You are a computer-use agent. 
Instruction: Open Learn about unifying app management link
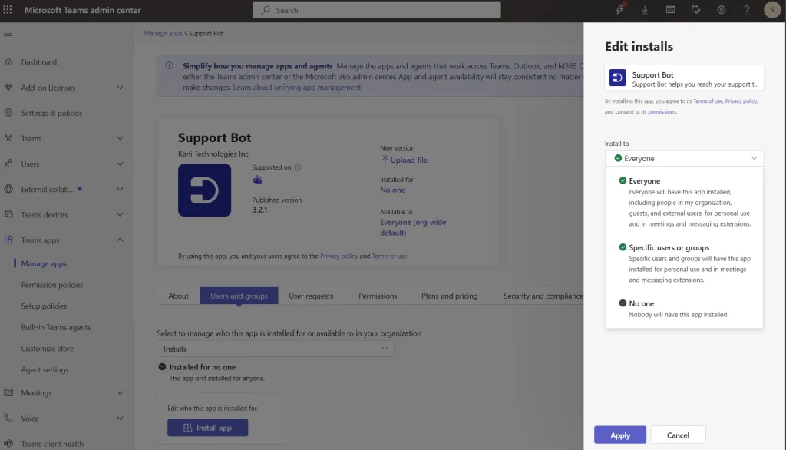coord(297,88)
